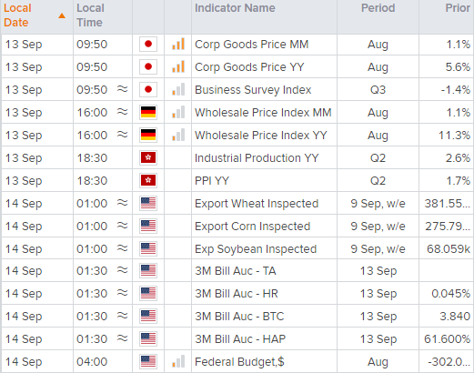Click 3M Bill Auc - TA indicator name

236,271
